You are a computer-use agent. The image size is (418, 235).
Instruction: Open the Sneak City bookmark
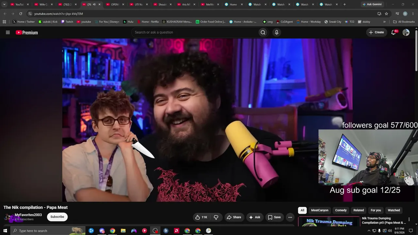[333, 22]
